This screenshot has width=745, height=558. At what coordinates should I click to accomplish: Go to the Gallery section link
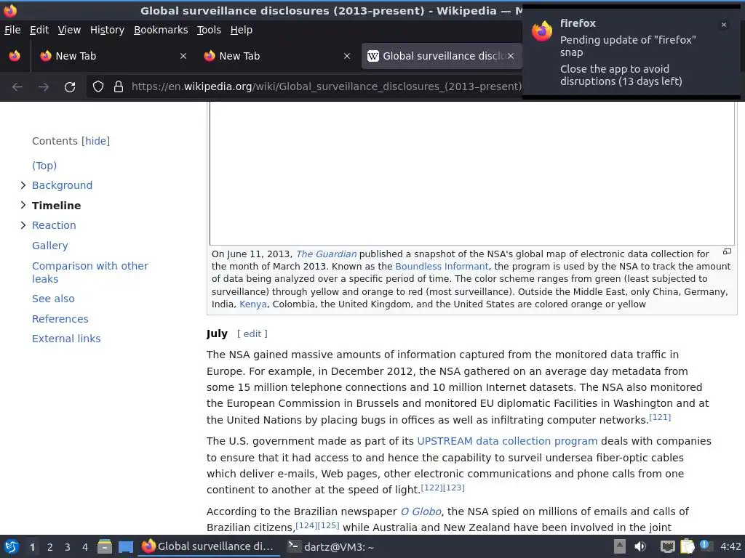[x=50, y=246]
